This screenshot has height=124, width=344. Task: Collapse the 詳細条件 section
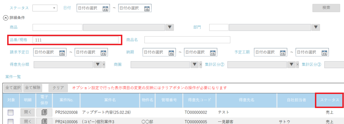point(5,18)
